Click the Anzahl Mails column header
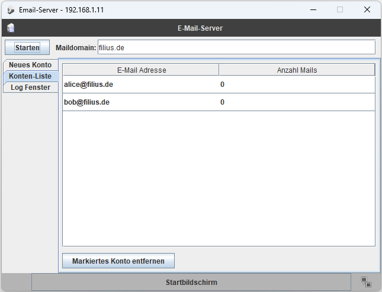Screen dimensions: 382x292 [297, 70]
